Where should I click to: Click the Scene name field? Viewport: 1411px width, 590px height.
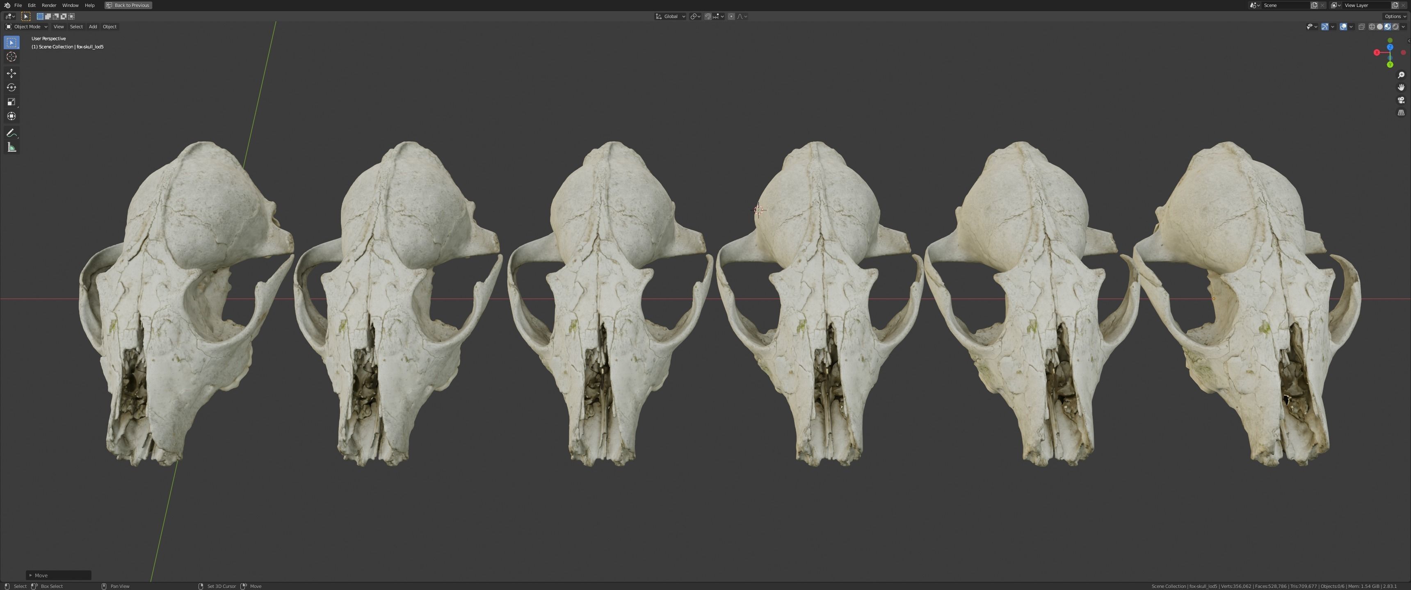pos(1285,5)
